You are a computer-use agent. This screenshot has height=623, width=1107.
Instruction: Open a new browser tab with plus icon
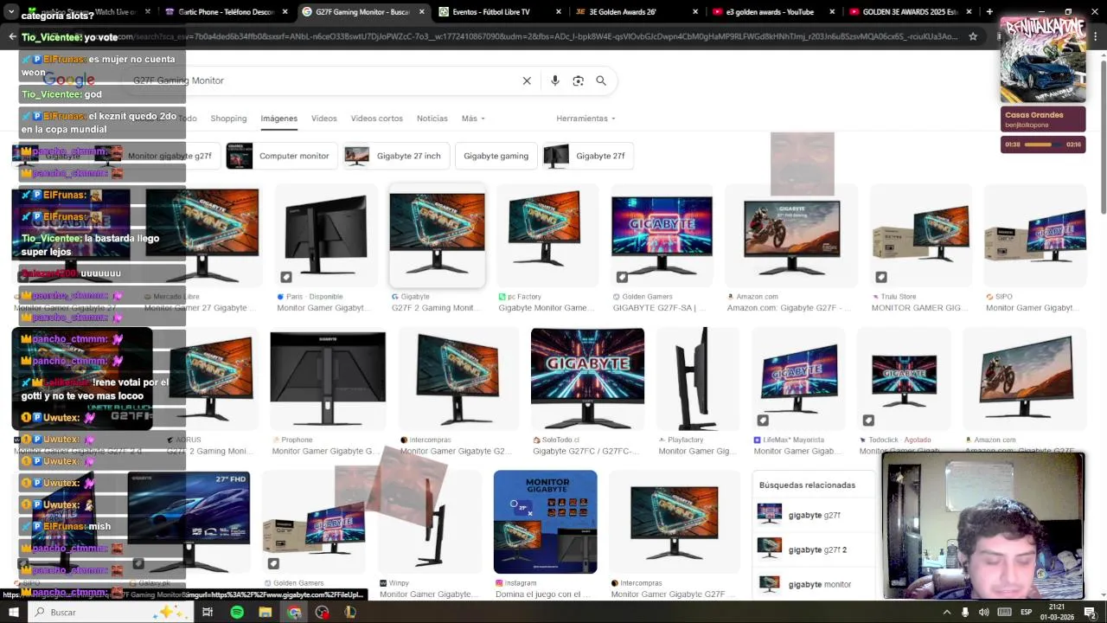coord(989,12)
